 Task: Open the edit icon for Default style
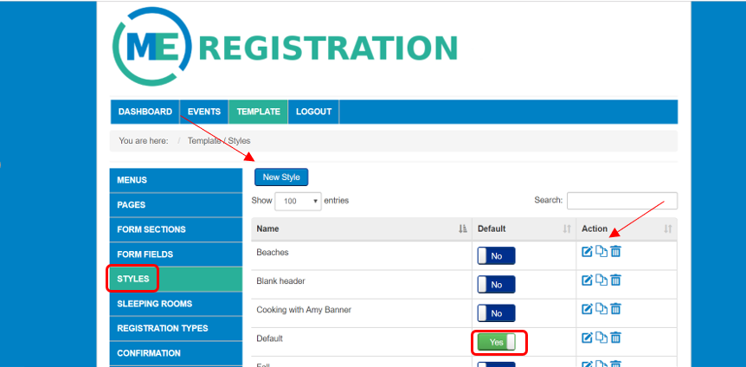587,337
